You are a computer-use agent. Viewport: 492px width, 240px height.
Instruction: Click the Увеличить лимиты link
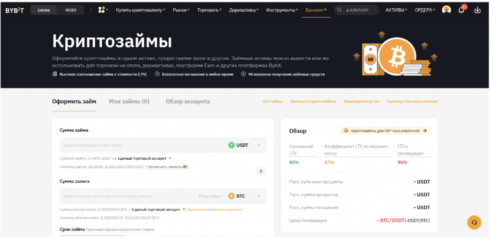167,167
